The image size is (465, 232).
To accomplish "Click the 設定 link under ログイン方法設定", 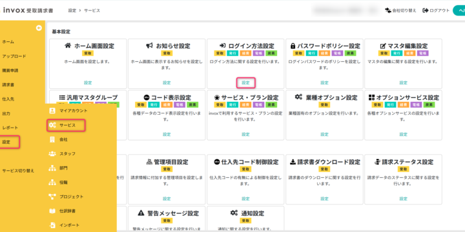I will (x=245, y=83).
